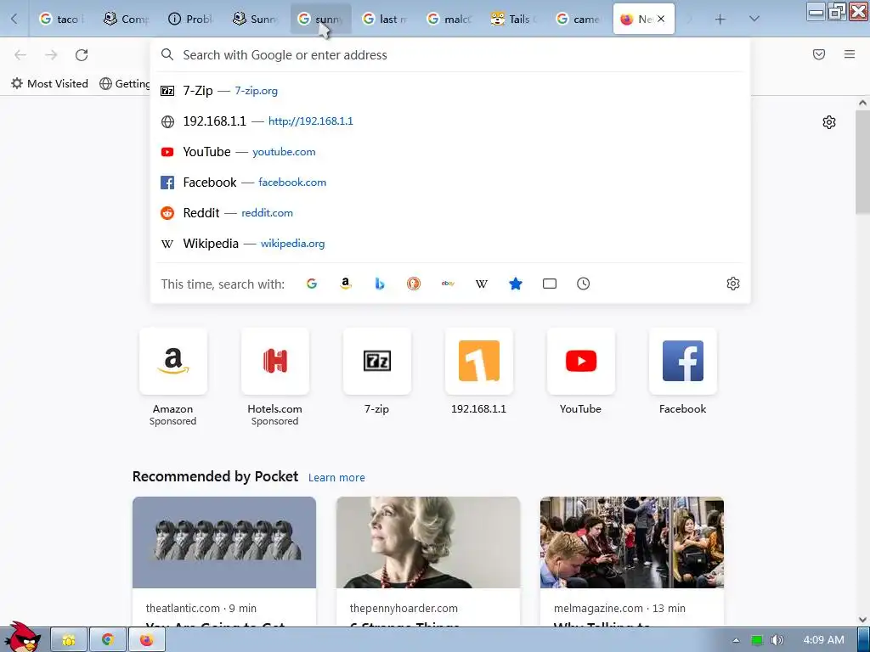Search this time with Google icon
The image size is (870, 652).
tap(312, 284)
